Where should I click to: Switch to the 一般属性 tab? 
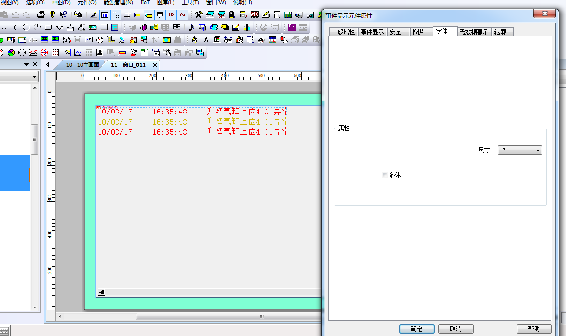343,32
